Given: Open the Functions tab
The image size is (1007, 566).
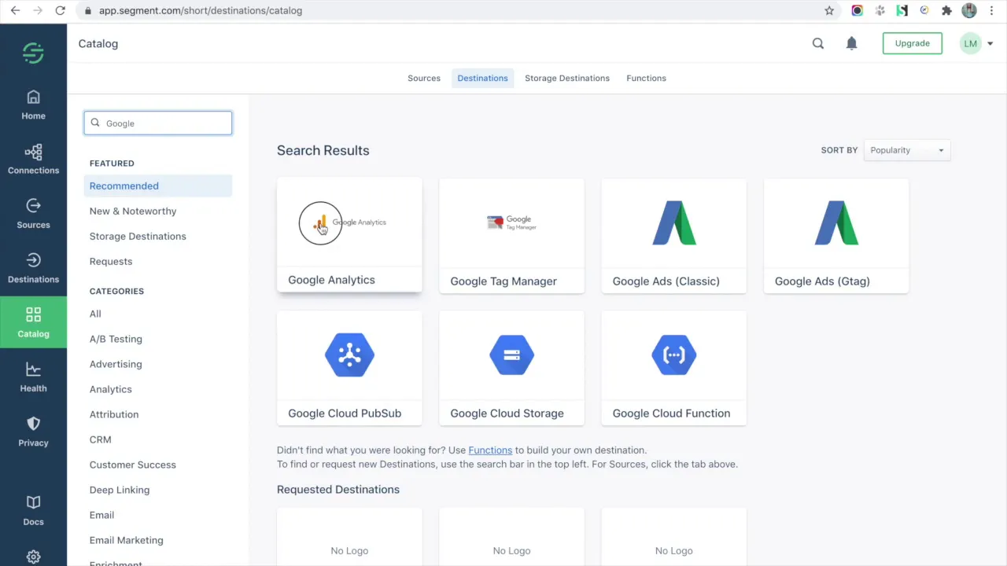Looking at the screenshot, I should point(646,78).
